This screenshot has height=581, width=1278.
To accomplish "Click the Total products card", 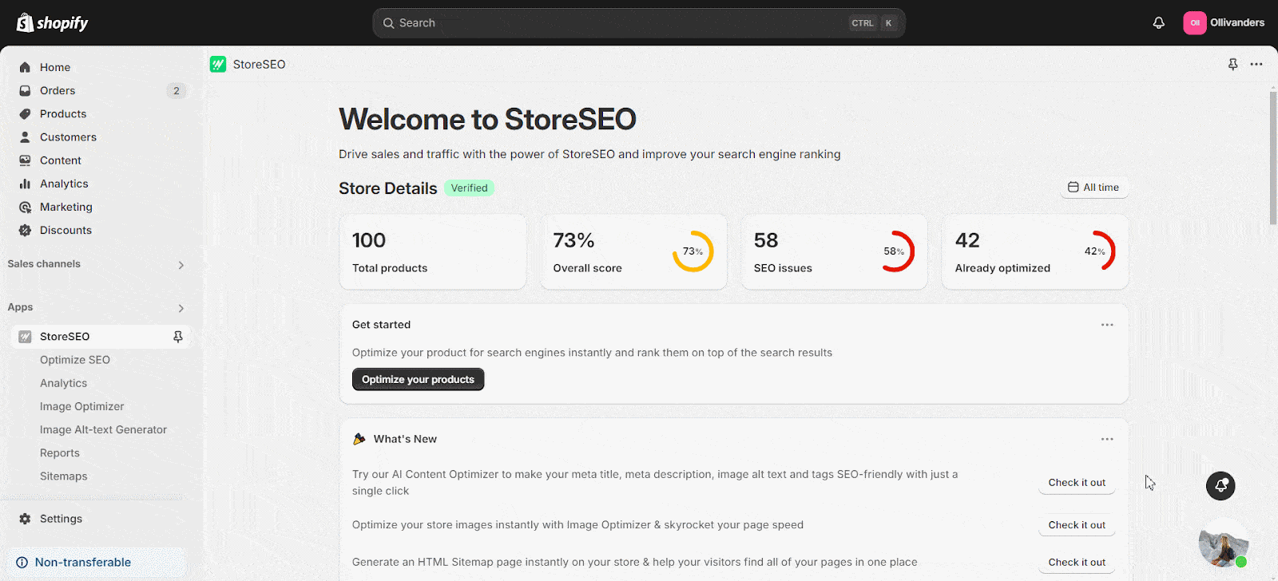I will pyautogui.click(x=432, y=251).
